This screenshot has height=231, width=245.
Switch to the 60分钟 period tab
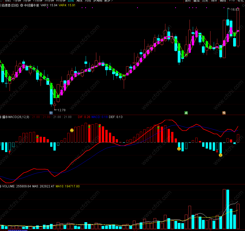(x=61, y=1)
